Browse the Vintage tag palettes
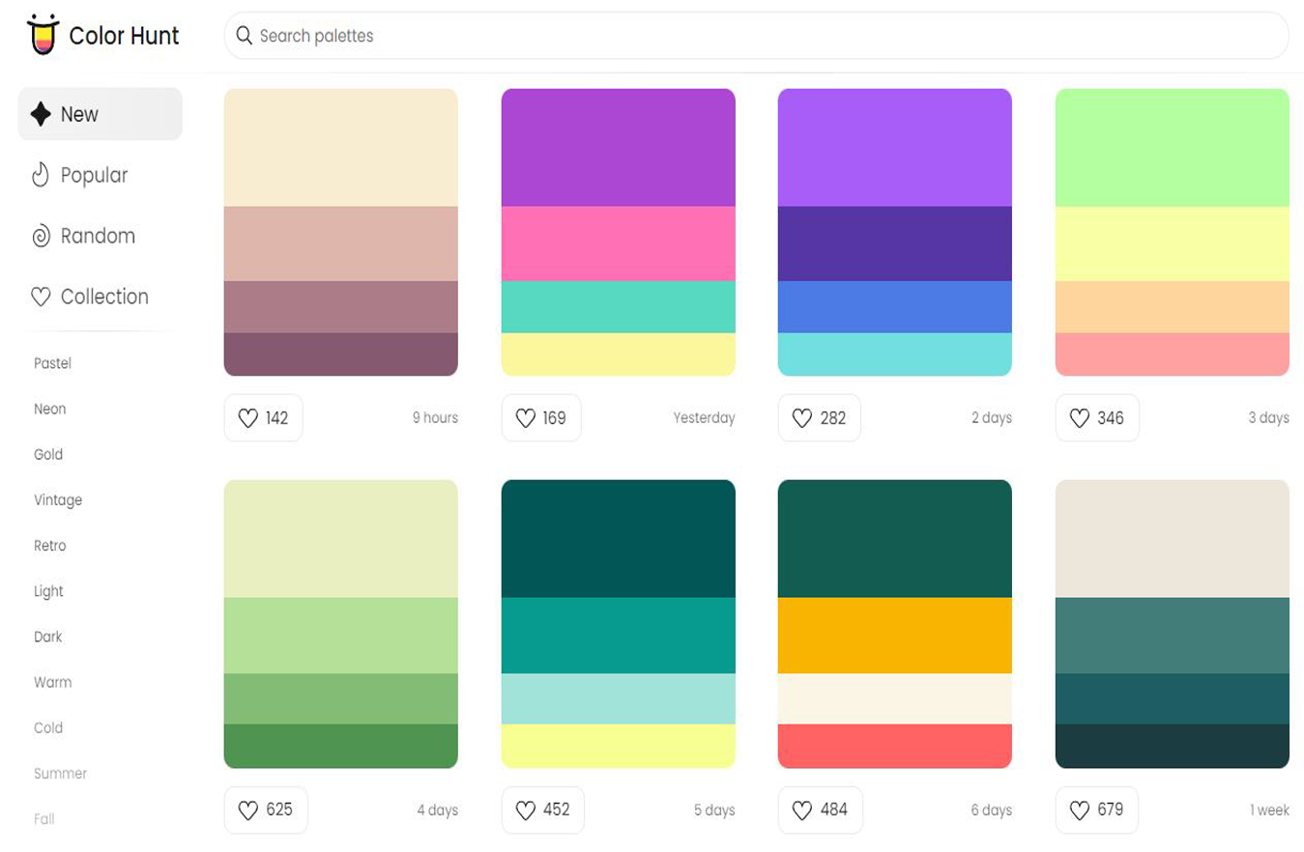 [58, 500]
